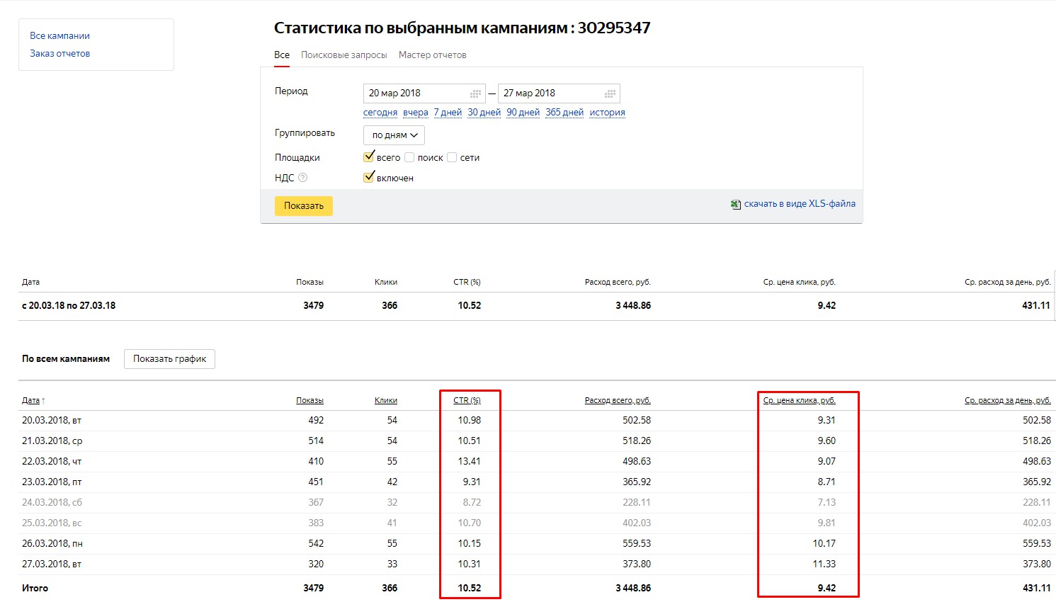This screenshot has width=1056, height=602.
Task: Switch to the 'Все' tab
Action: (x=282, y=55)
